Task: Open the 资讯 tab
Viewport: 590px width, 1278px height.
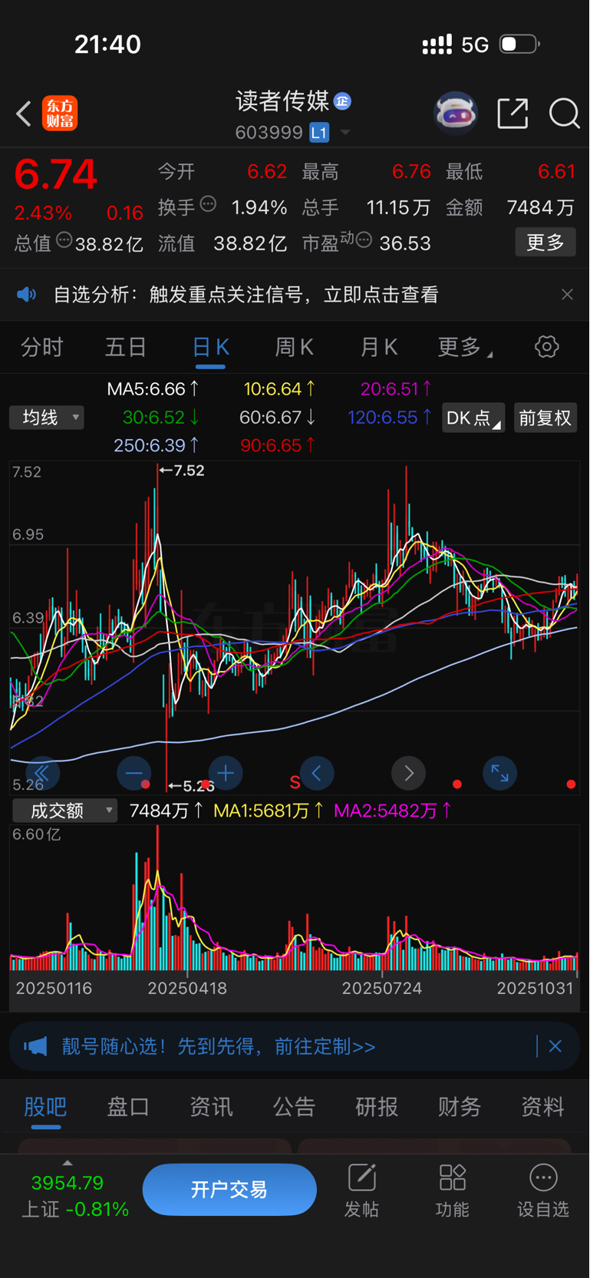Action: [211, 1107]
